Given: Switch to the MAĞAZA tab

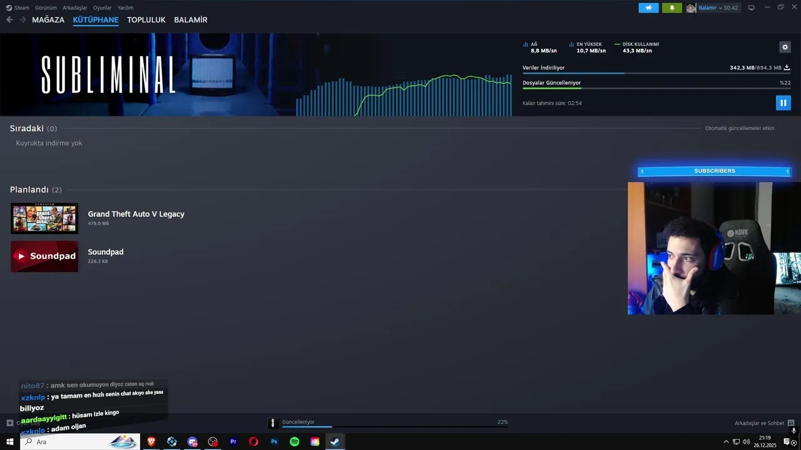Looking at the screenshot, I should [x=48, y=20].
